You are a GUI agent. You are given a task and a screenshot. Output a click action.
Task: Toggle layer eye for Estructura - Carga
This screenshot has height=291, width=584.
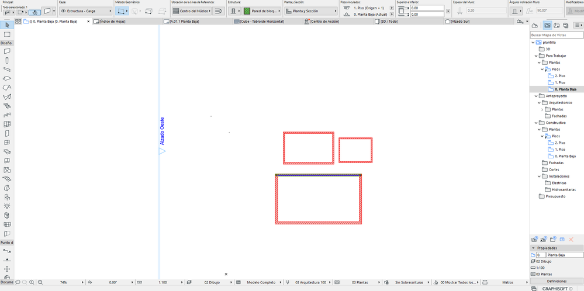pyautogui.click(x=63, y=11)
